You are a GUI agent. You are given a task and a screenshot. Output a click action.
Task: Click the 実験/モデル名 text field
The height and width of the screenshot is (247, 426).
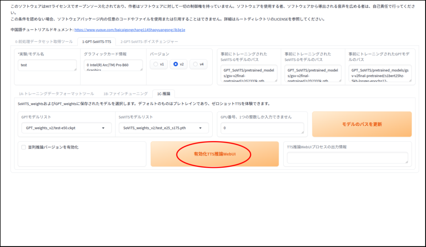(x=47, y=65)
